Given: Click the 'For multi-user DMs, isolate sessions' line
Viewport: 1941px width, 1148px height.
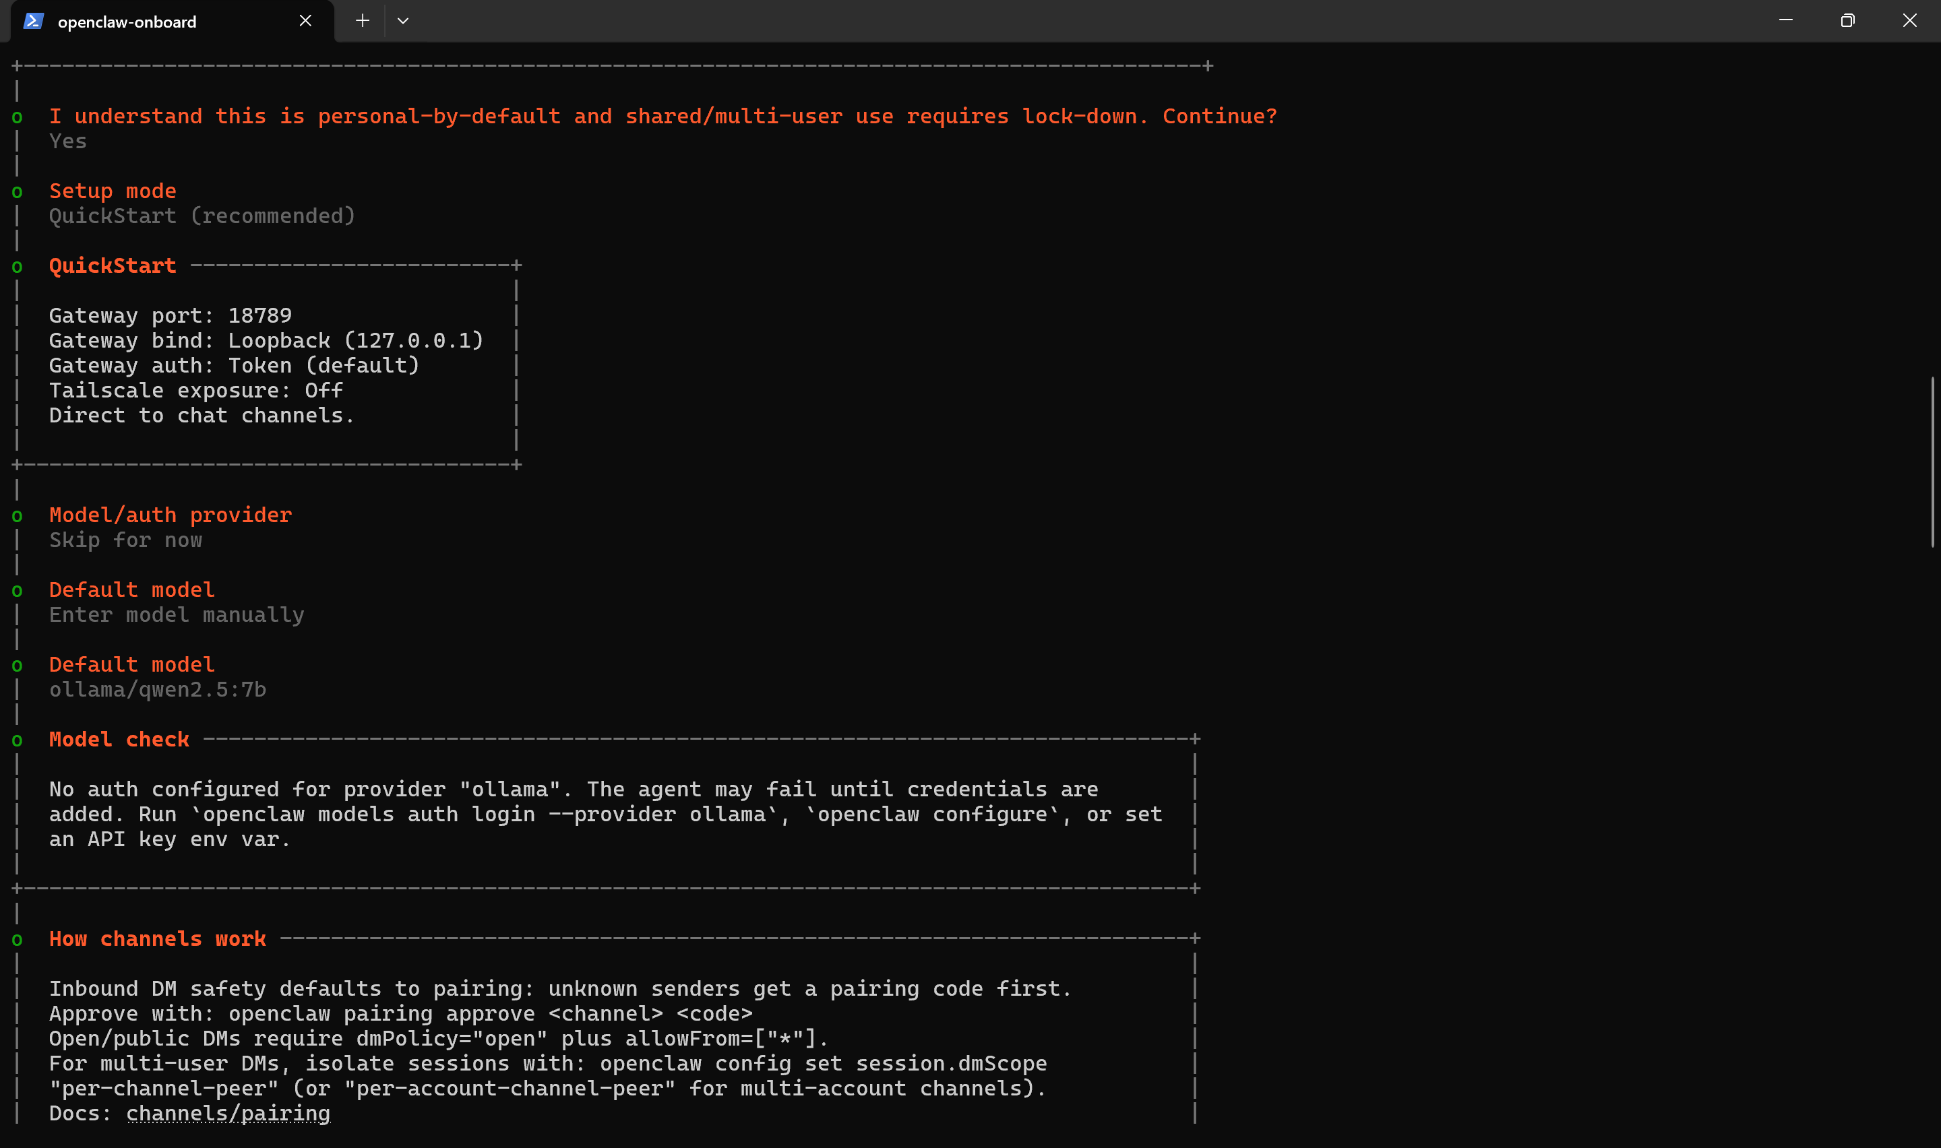Looking at the screenshot, I should click(x=548, y=1064).
